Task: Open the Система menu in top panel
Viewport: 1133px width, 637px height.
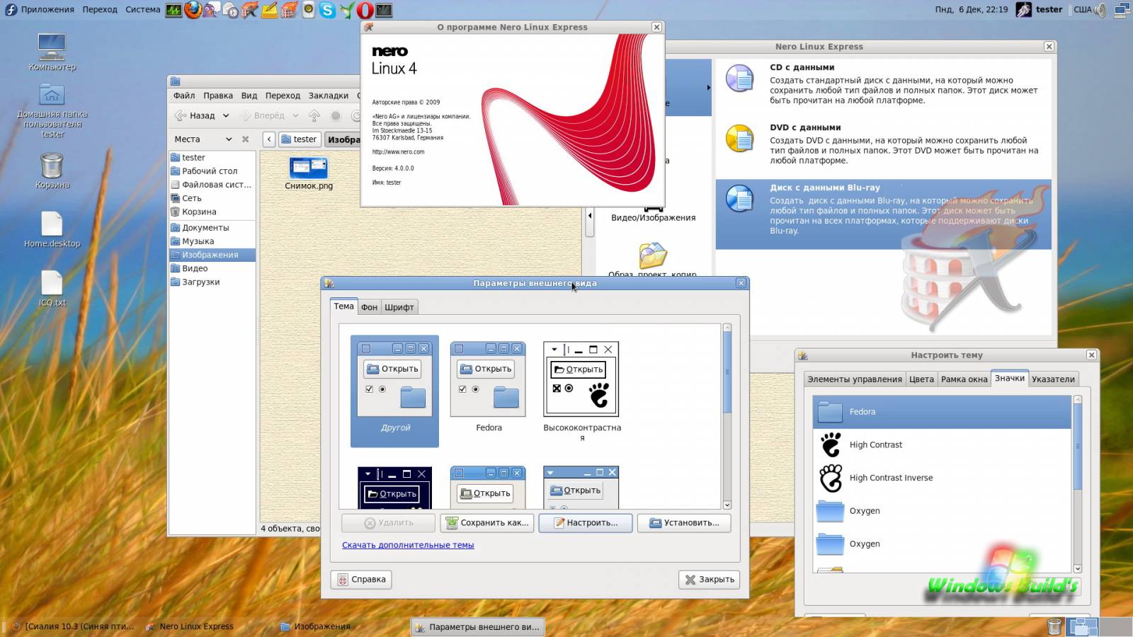Action: point(143,9)
